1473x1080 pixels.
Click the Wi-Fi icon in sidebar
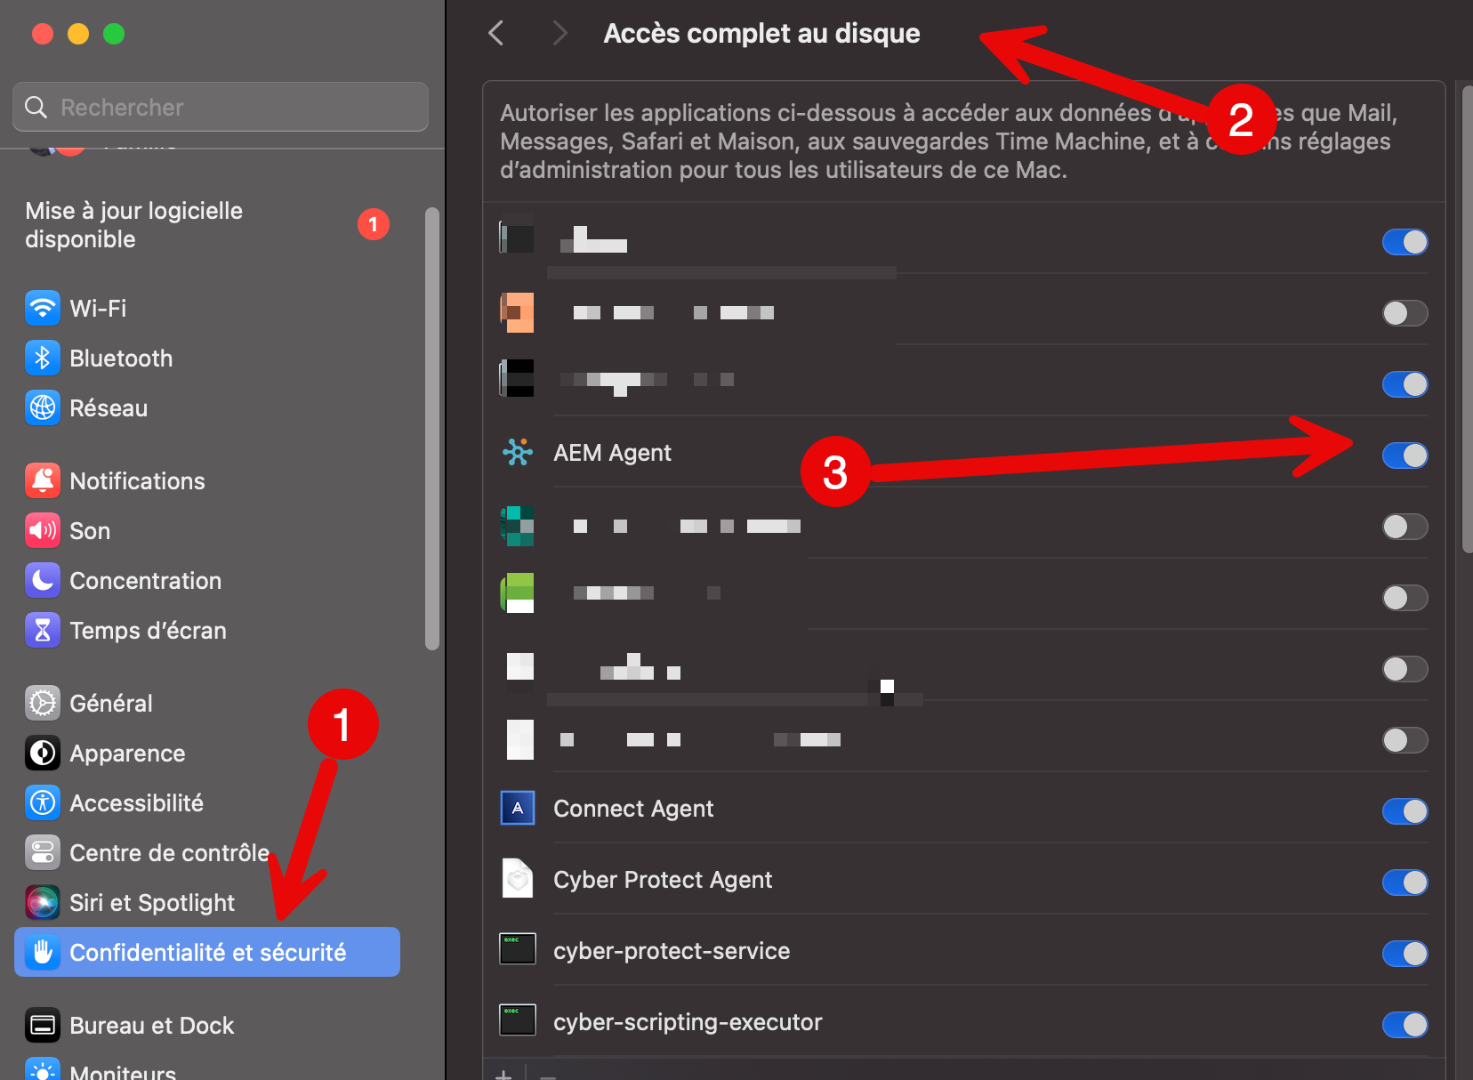[x=42, y=309]
